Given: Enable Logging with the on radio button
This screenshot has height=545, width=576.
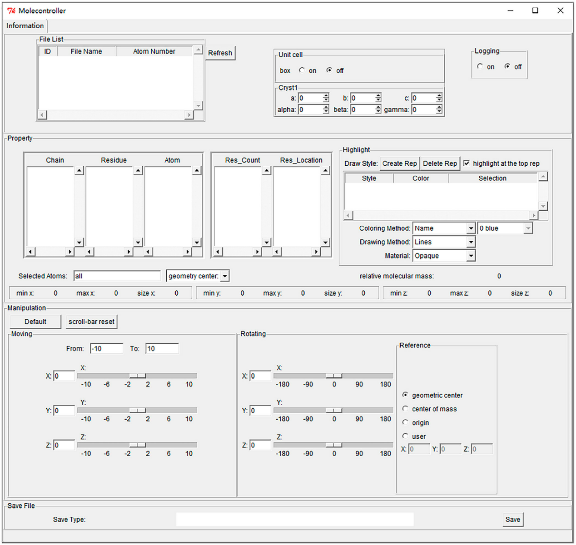Looking at the screenshot, I should click(480, 67).
